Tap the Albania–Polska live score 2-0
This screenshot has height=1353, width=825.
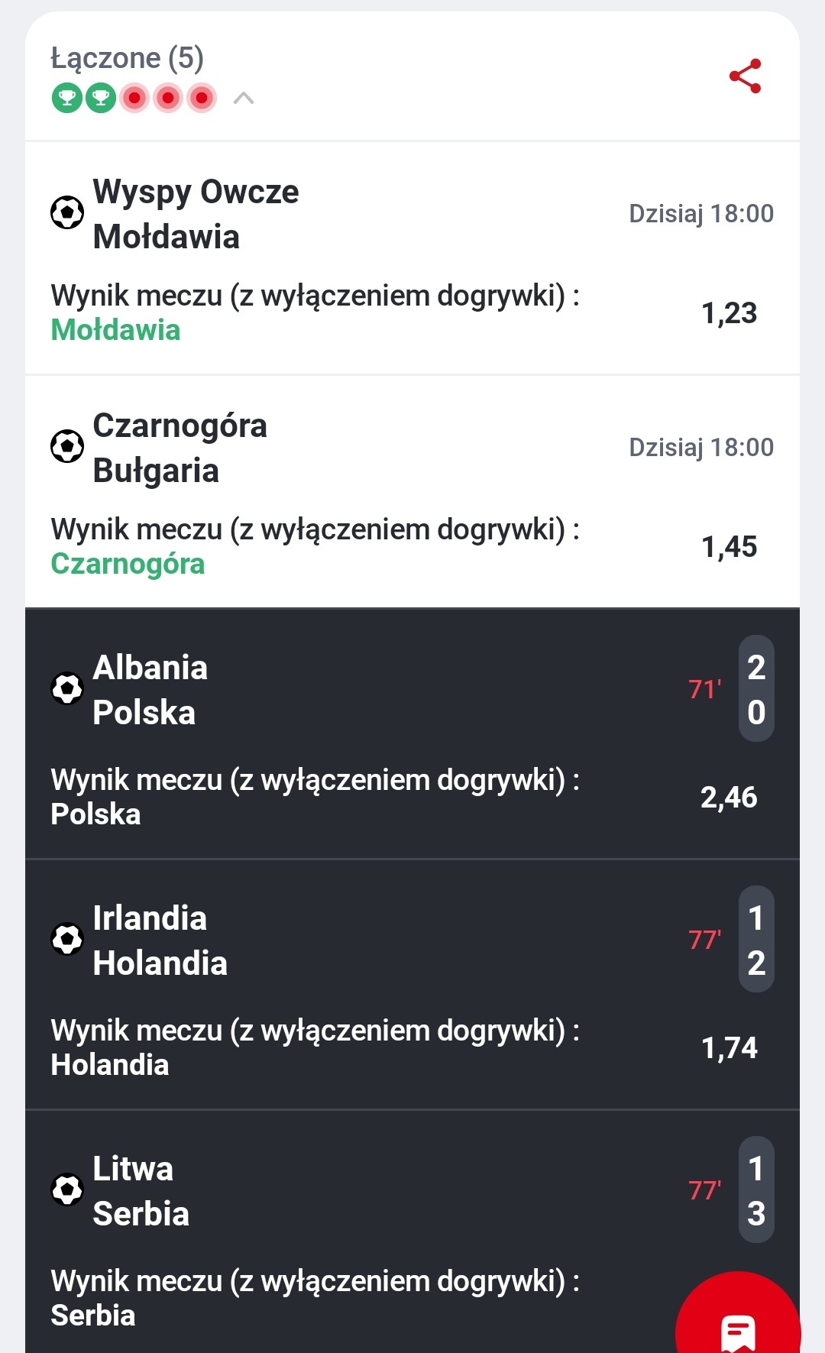756,689
